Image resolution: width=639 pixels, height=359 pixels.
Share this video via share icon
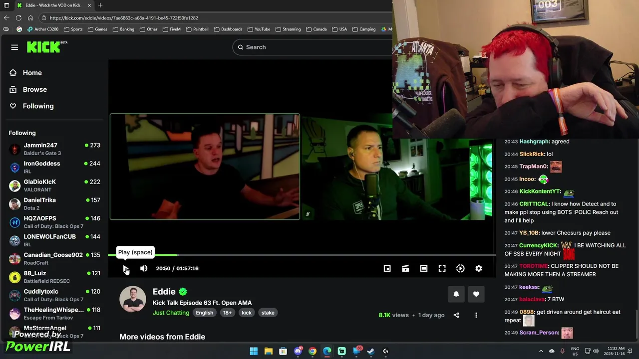[x=456, y=315]
